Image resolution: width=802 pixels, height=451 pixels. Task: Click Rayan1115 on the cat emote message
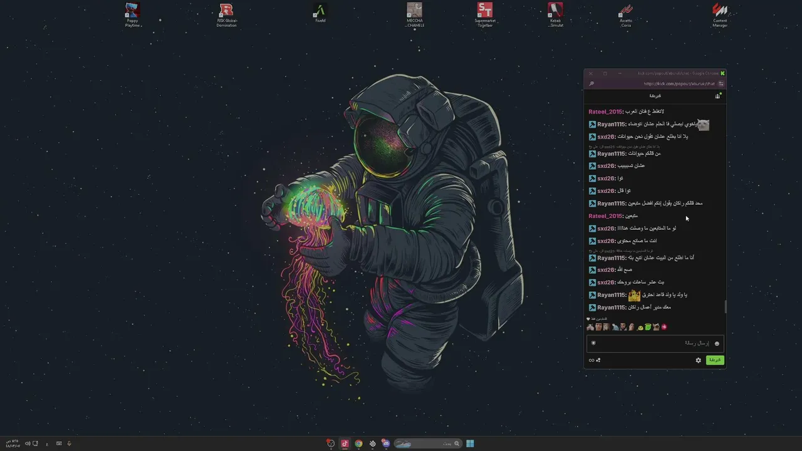tap(612, 124)
